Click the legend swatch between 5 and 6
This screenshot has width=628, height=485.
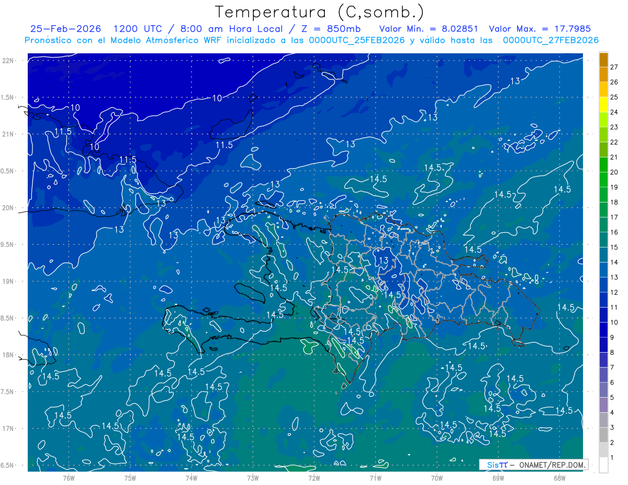[x=603, y=390]
